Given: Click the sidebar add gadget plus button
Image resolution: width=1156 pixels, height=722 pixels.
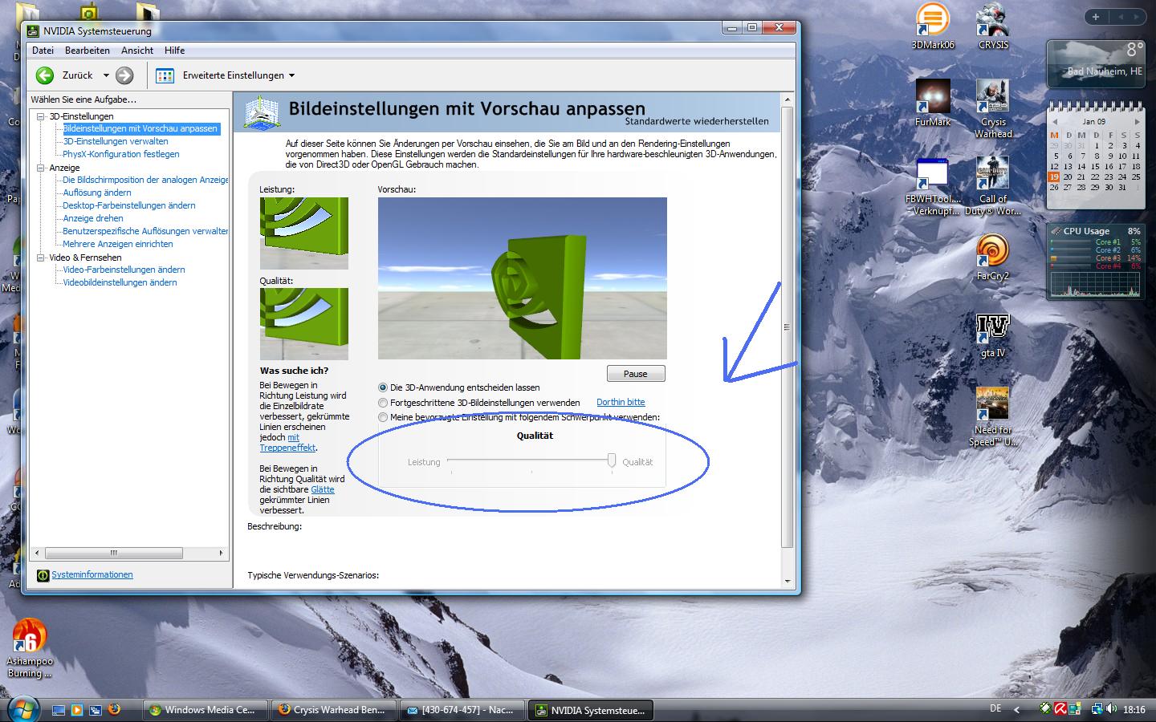Looking at the screenshot, I should (x=1096, y=16).
